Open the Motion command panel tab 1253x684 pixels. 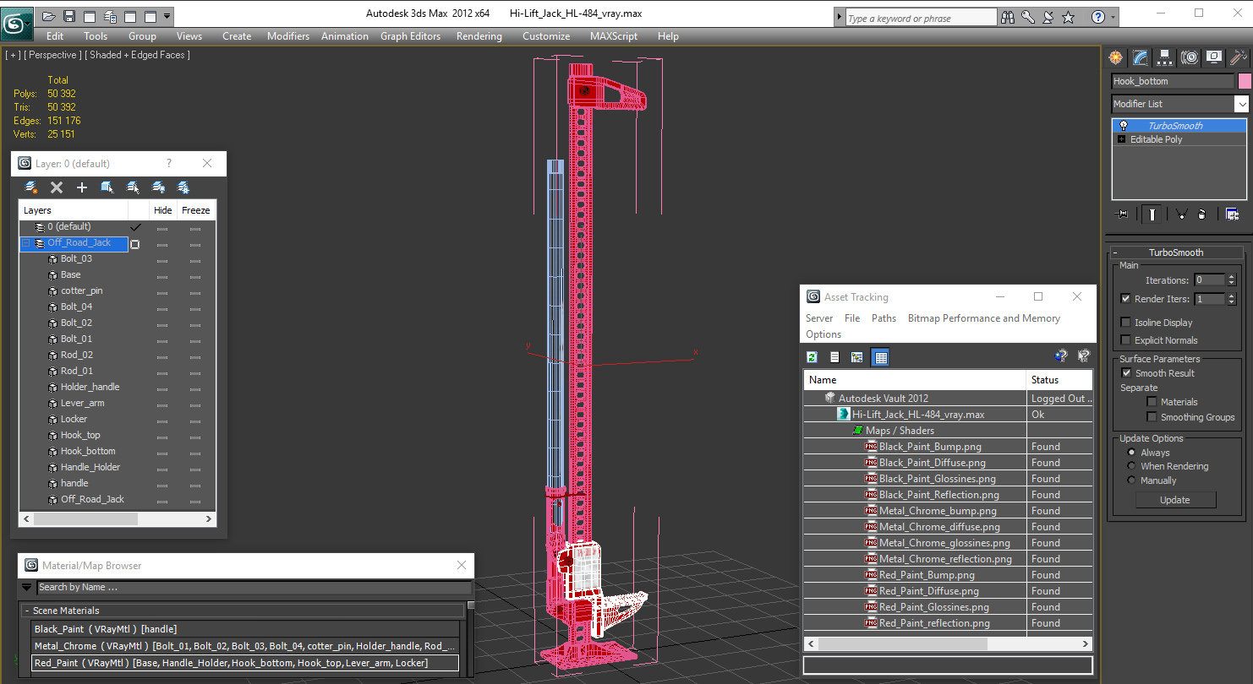point(1190,57)
